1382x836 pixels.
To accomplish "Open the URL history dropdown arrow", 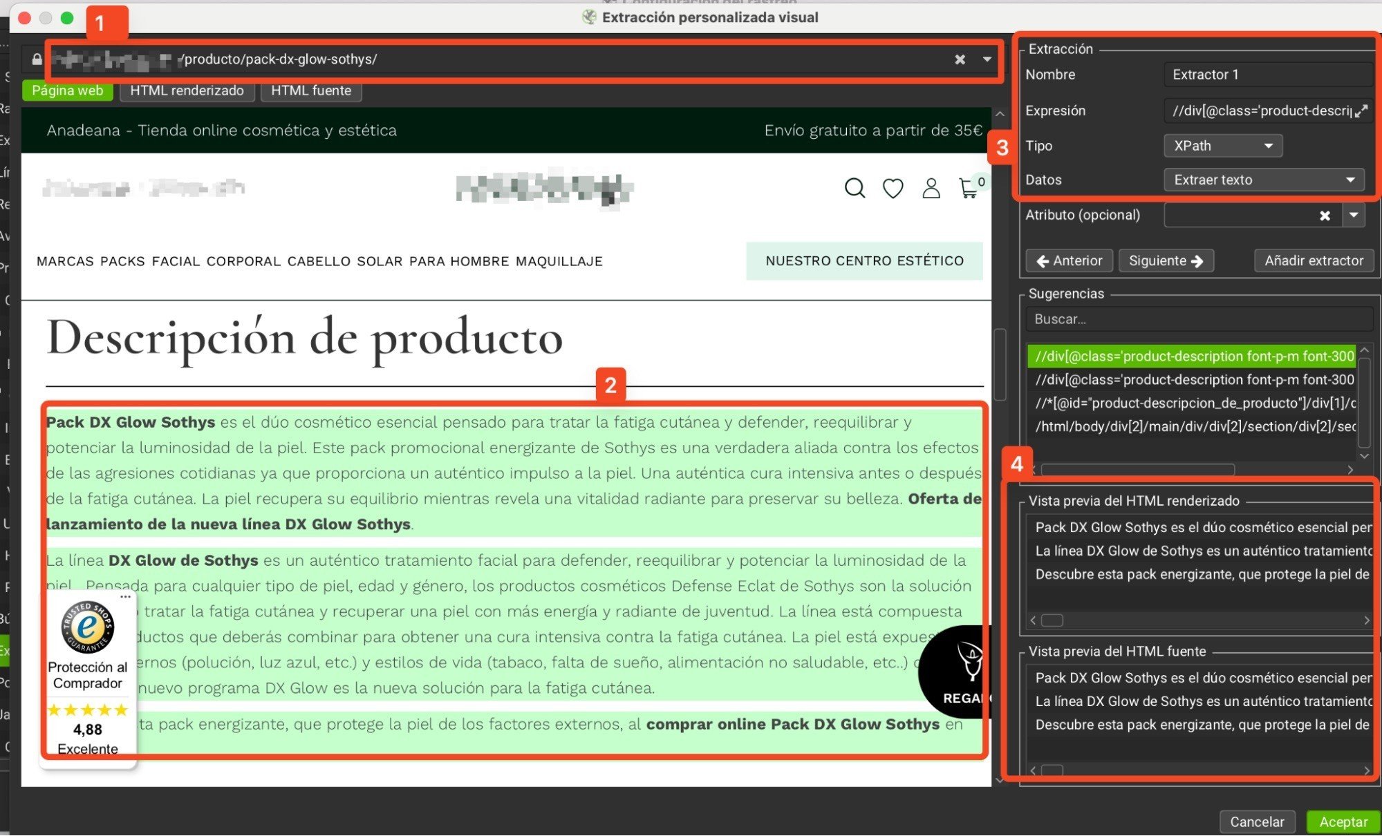I will (987, 59).
